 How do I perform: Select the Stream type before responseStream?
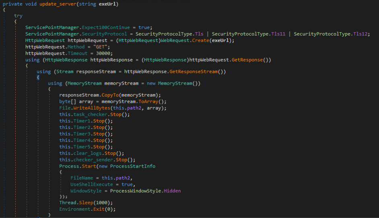65,72
